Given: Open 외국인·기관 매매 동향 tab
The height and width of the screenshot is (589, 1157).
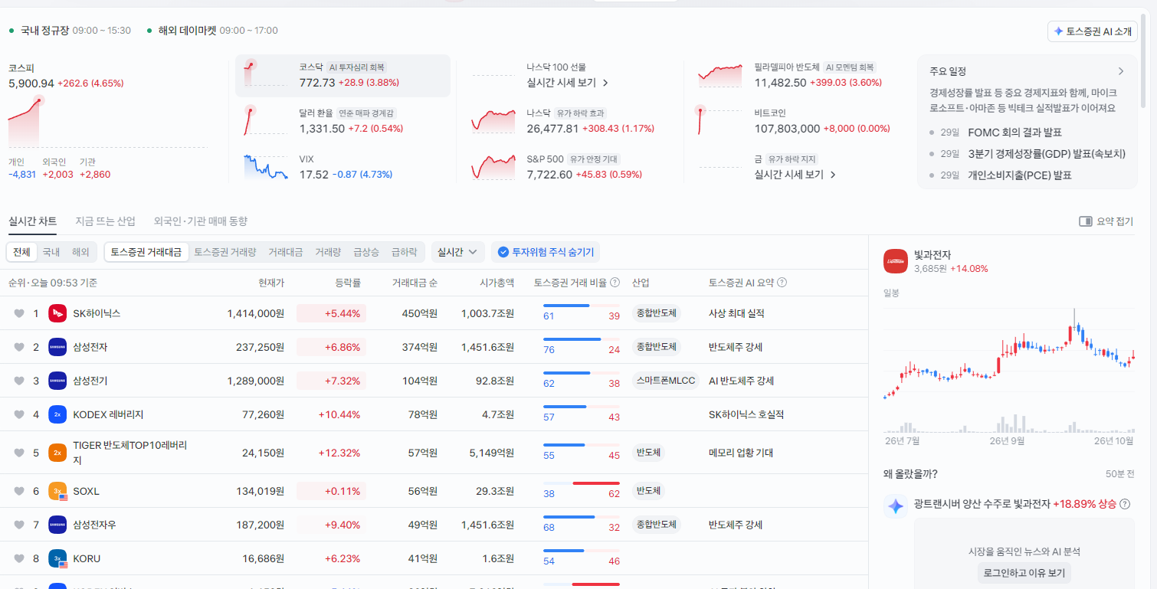Looking at the screenshot, I should point(201,221).
